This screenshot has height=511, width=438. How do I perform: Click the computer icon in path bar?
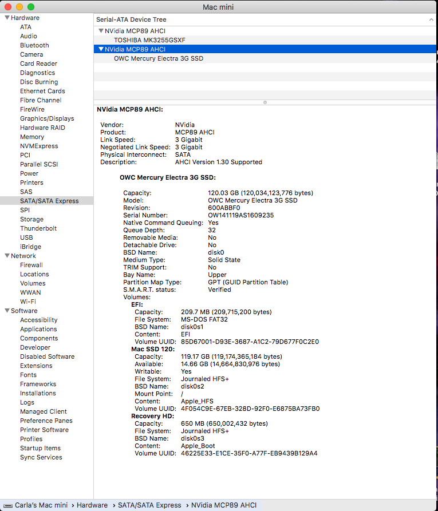8,505
